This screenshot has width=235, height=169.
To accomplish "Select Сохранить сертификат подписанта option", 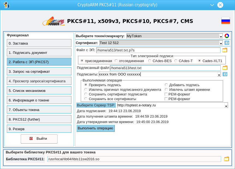I will tap(86, 94).
